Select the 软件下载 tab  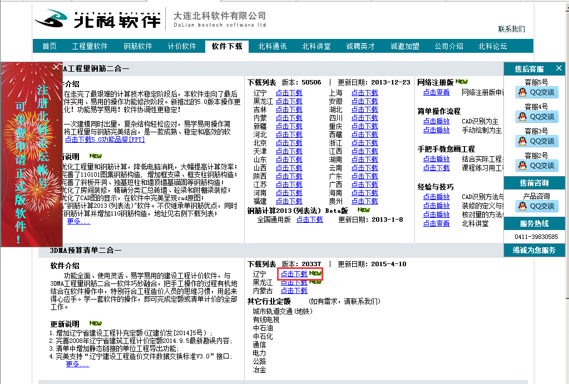pyautogui.click(x=227, y=46)
